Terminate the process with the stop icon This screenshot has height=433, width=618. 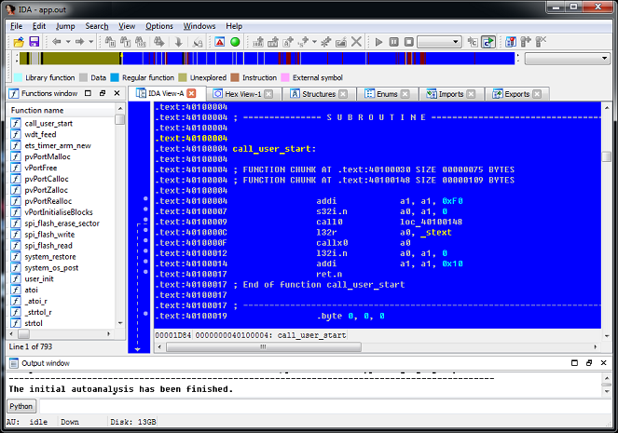click(x=408, y=42)
